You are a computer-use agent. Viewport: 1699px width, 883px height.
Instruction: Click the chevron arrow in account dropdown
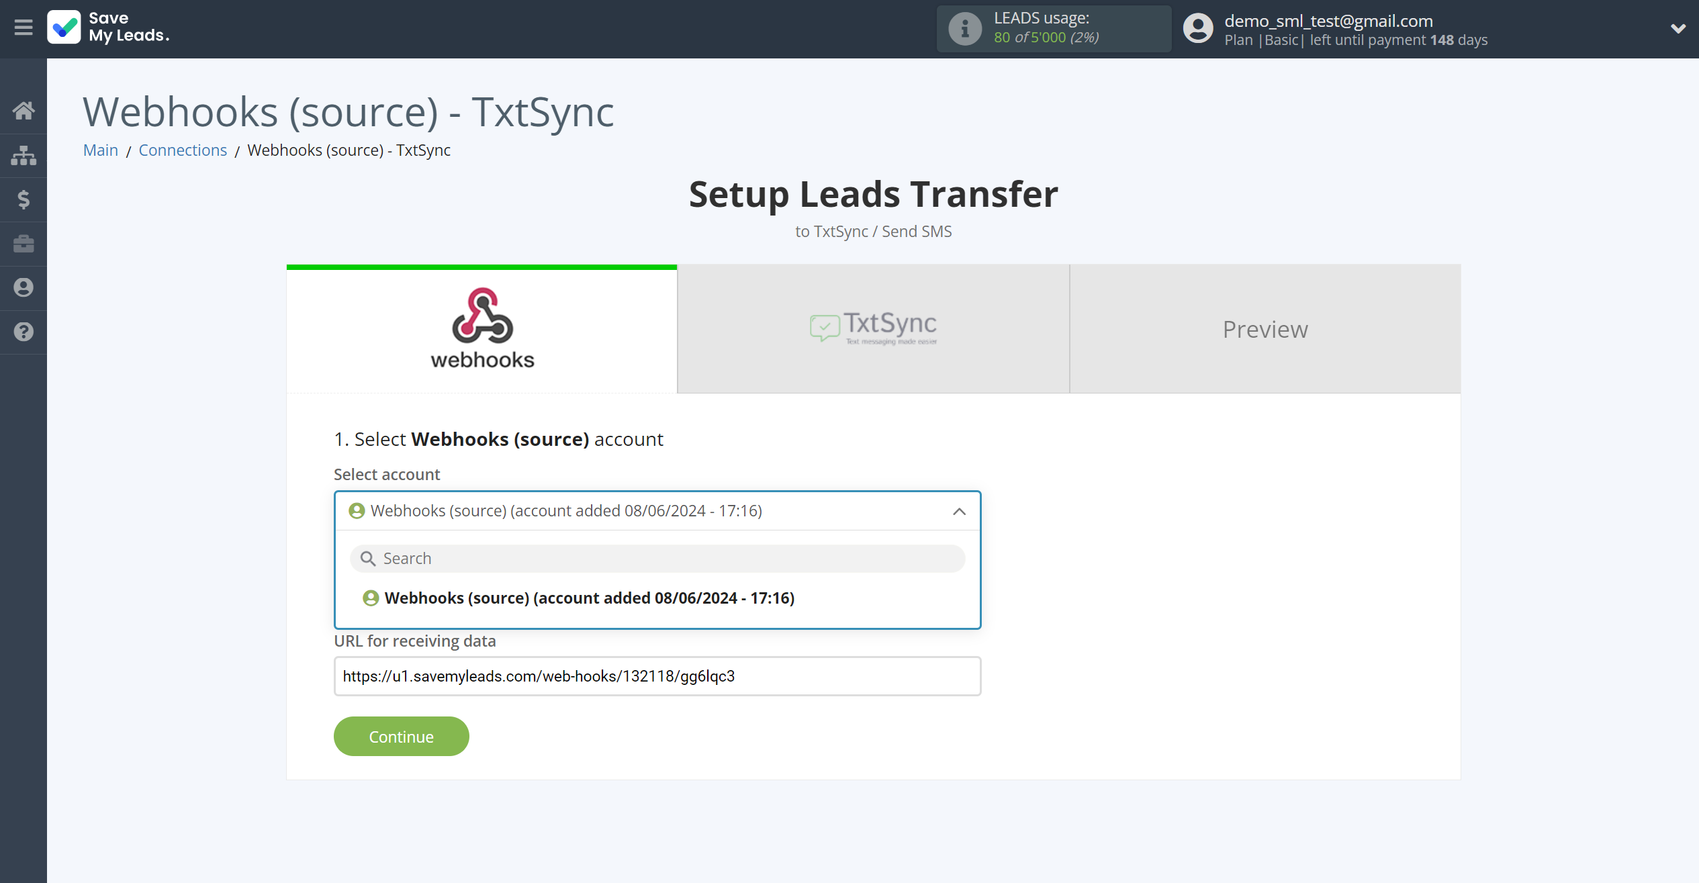click(x=959, y=512)
